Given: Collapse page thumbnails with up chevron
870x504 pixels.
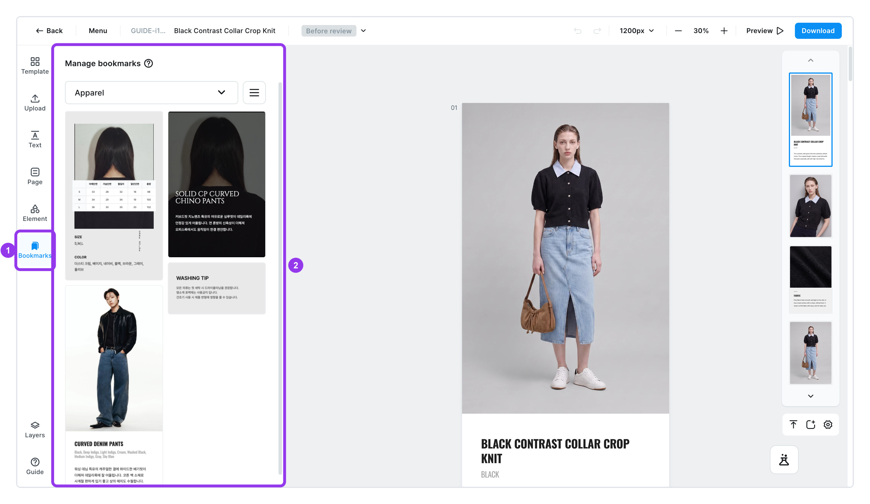Looking at the screenshot, I should pyautogui.click(x=811, y=60).
